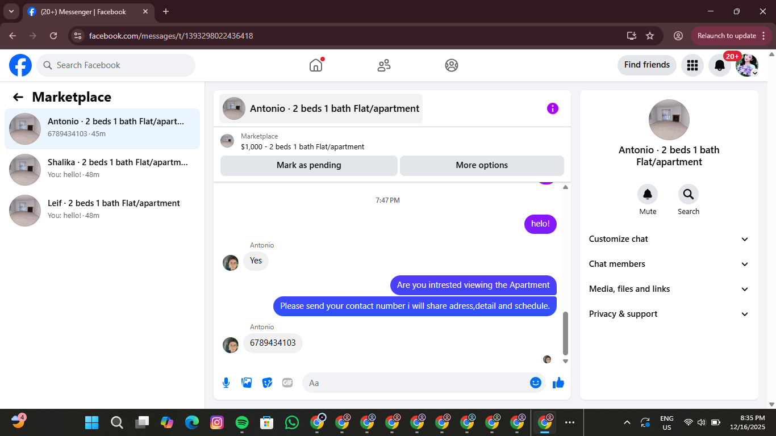776x436 pixels.
Task: Open the Chrome profile icon
Action: click(x=678, y=36)
